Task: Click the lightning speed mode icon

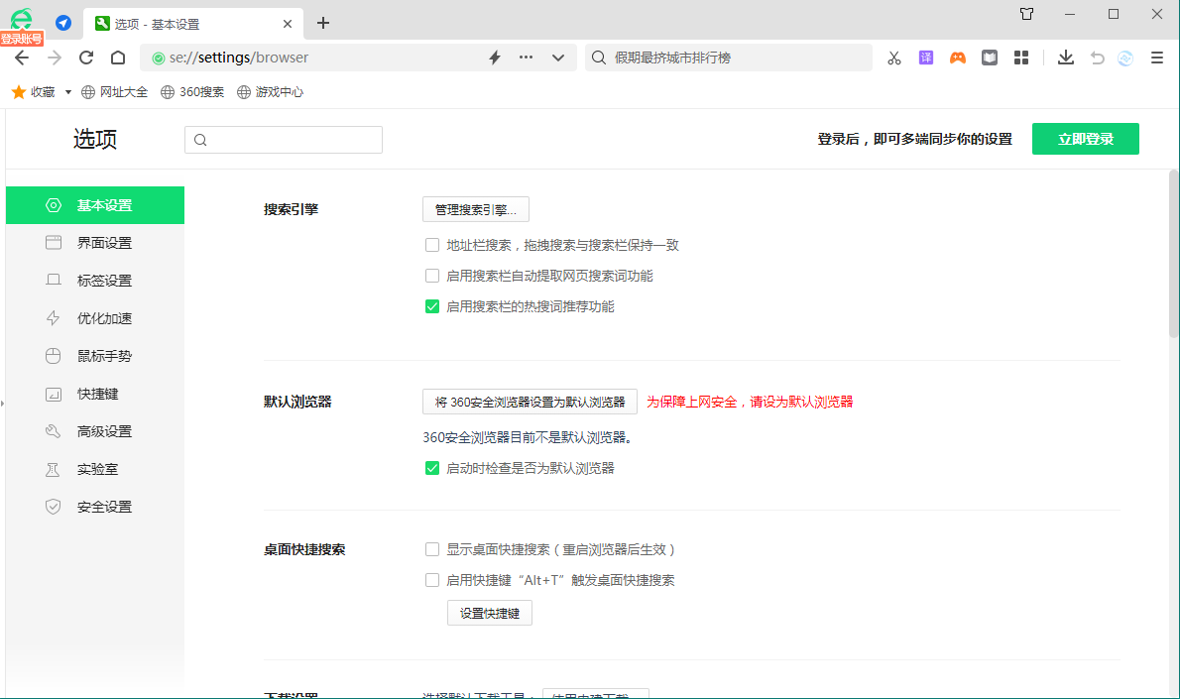Action: tap(495, 58)
